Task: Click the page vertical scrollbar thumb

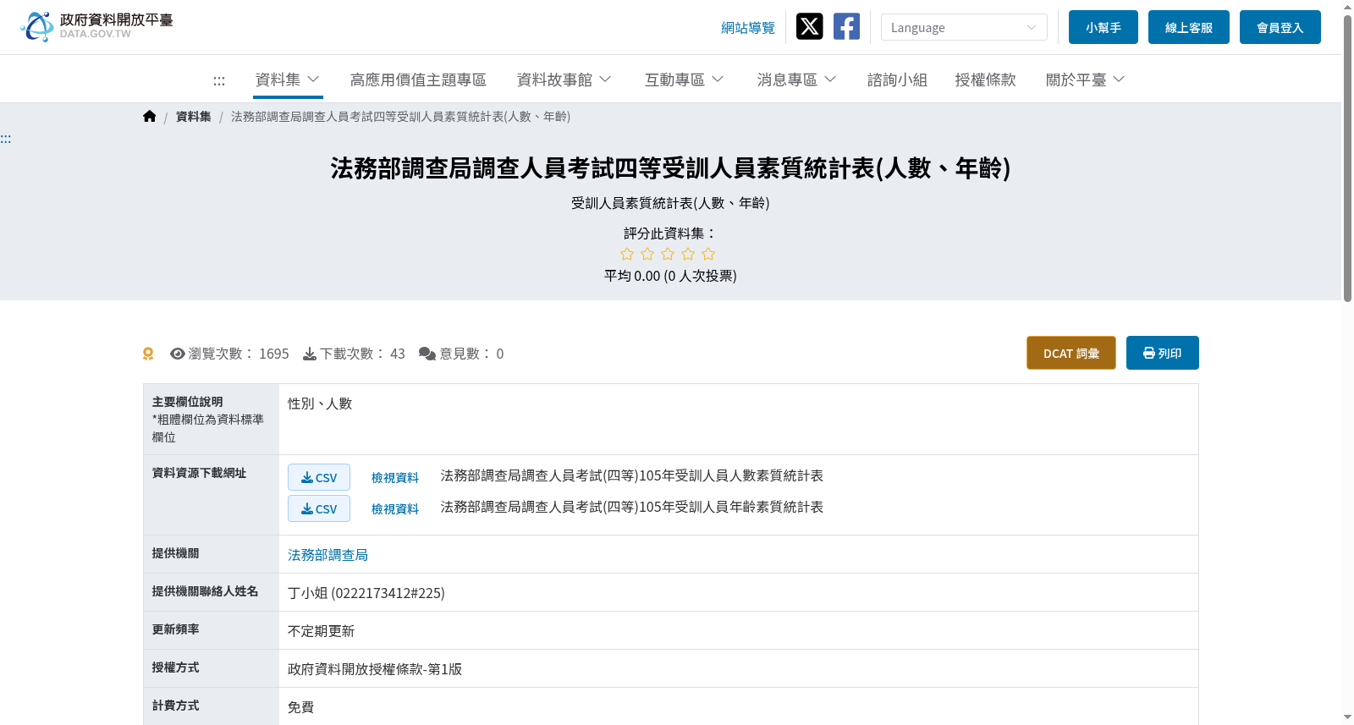Action: 1347,157
